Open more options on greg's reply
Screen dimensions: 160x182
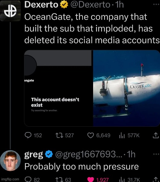(x=156, y=154)
